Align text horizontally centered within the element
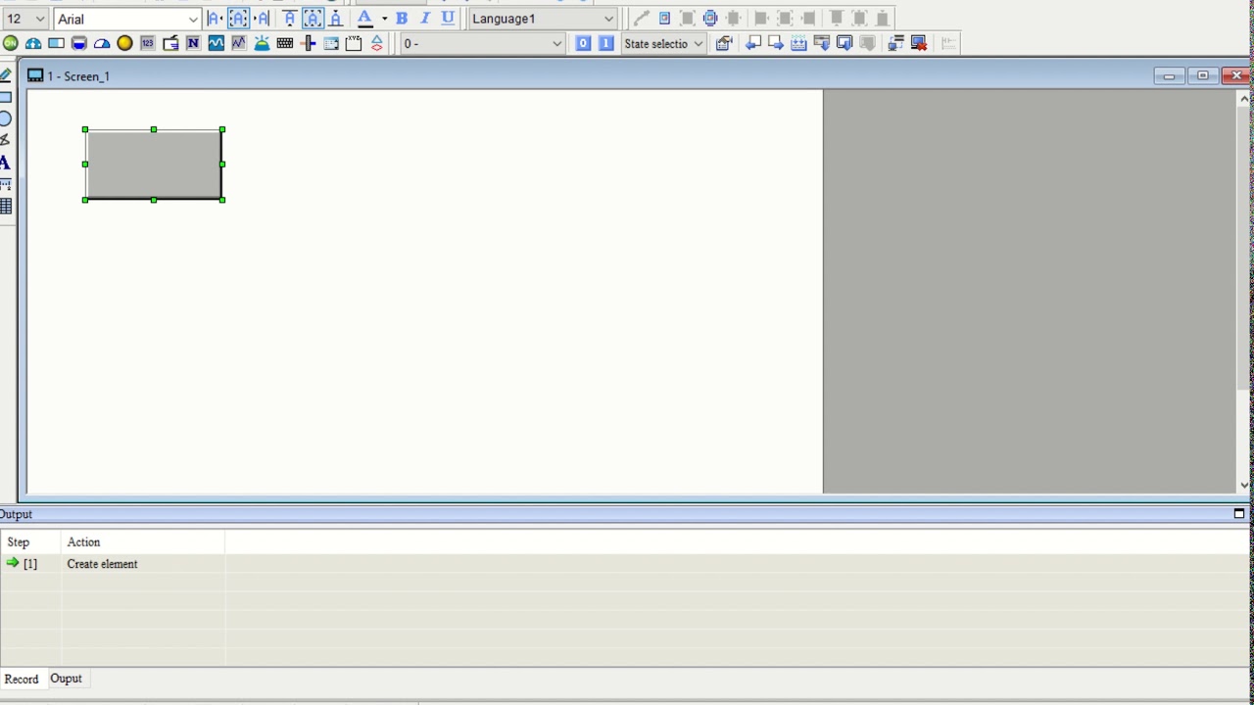The width and height of the screenshot is (1254, 705). [239, 19]
